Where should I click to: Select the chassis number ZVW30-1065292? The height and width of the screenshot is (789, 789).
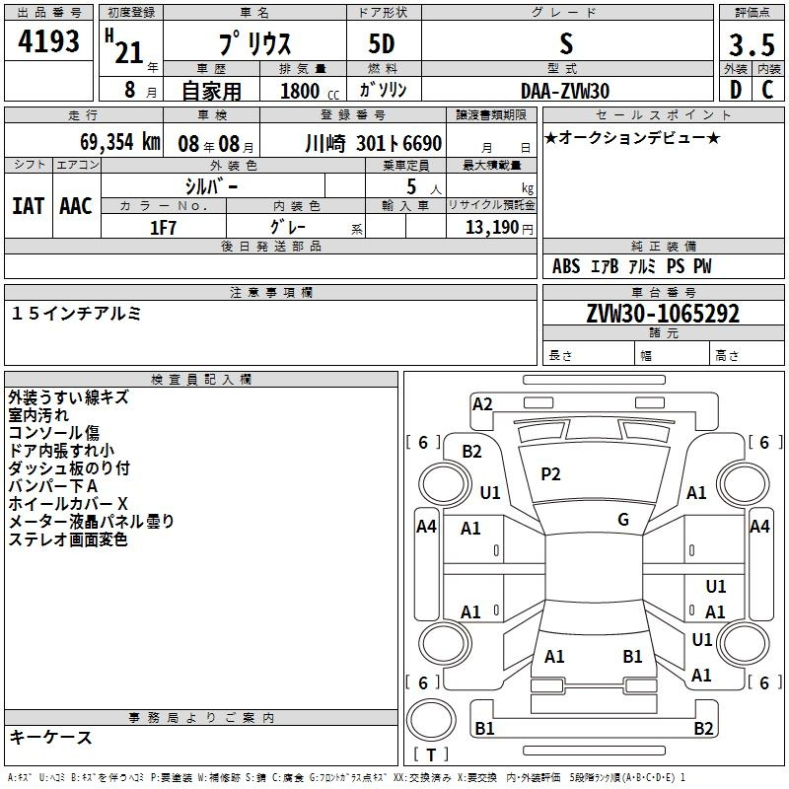pyautogui.click(x=663, y=314)
